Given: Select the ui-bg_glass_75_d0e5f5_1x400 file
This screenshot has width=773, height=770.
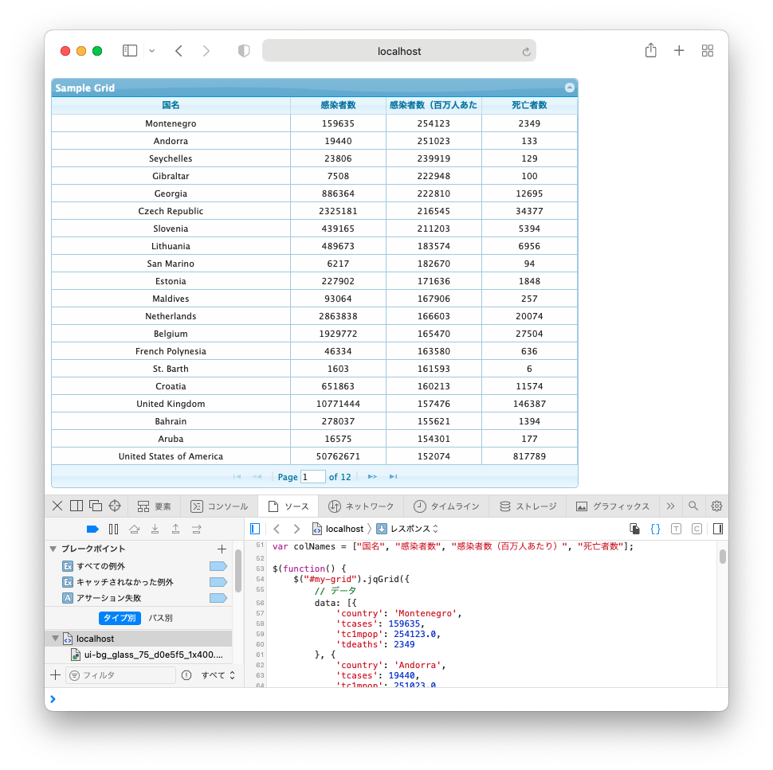Looking at the screenshot, I should pyautogui.click(x=147, y=655).
